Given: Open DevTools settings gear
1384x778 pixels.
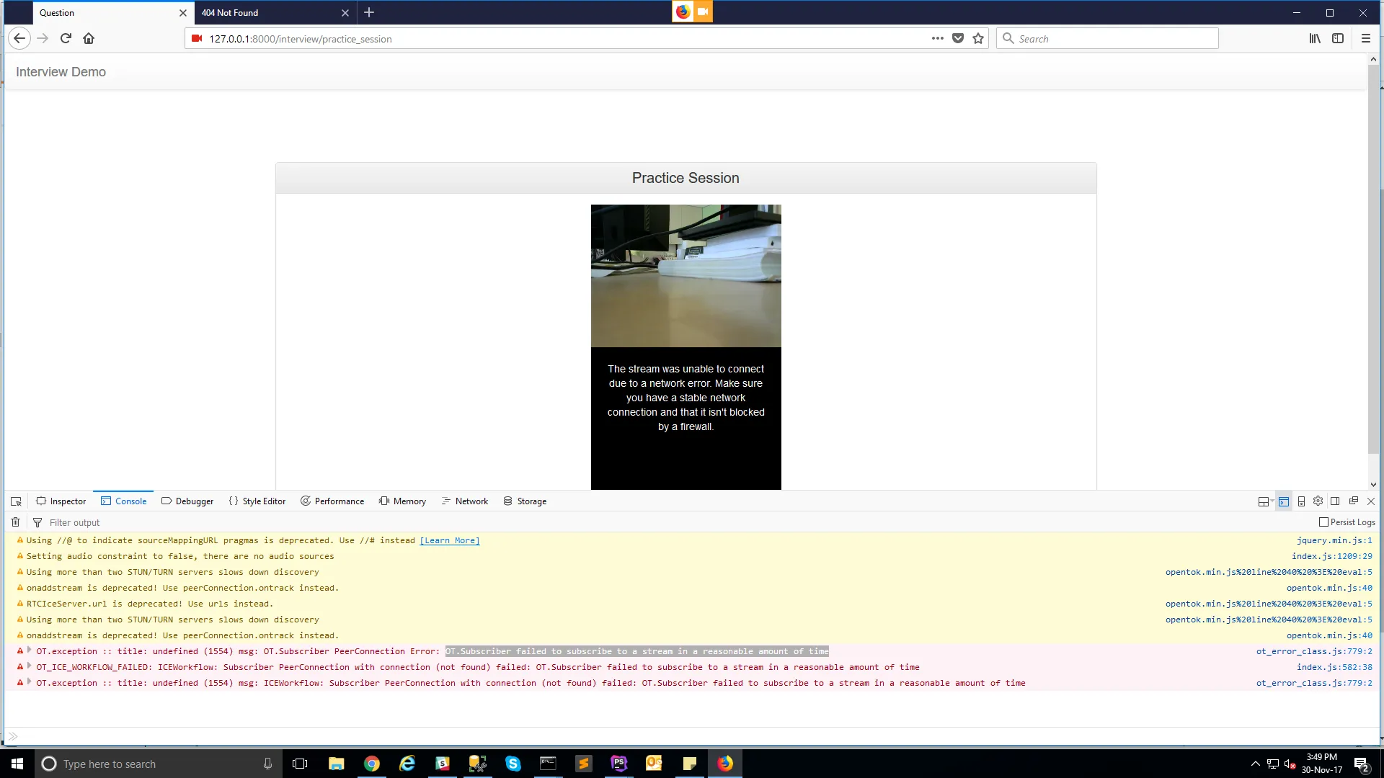Looking at the screenshot, I should (x=1318, y=501).
